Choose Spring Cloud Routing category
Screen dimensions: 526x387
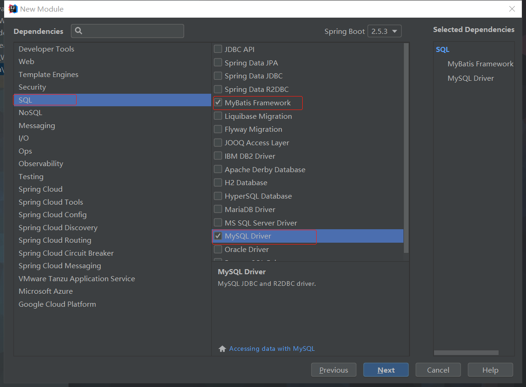point(112,240)
